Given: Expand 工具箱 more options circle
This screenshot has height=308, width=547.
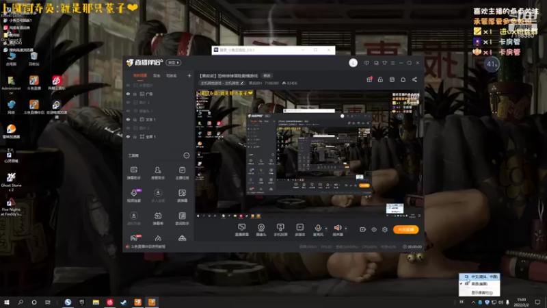Looking at the screenshot, I should (187, 155).
